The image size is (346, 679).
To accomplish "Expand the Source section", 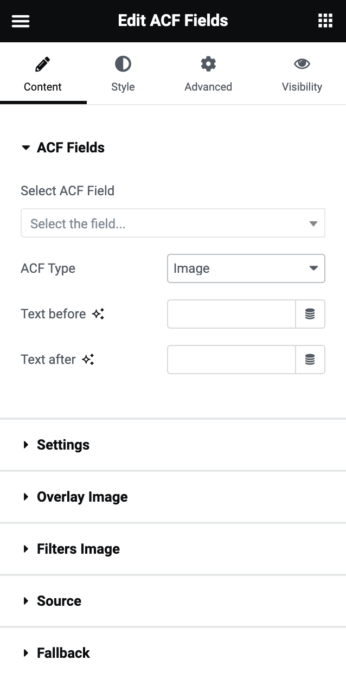I will 52,600.
